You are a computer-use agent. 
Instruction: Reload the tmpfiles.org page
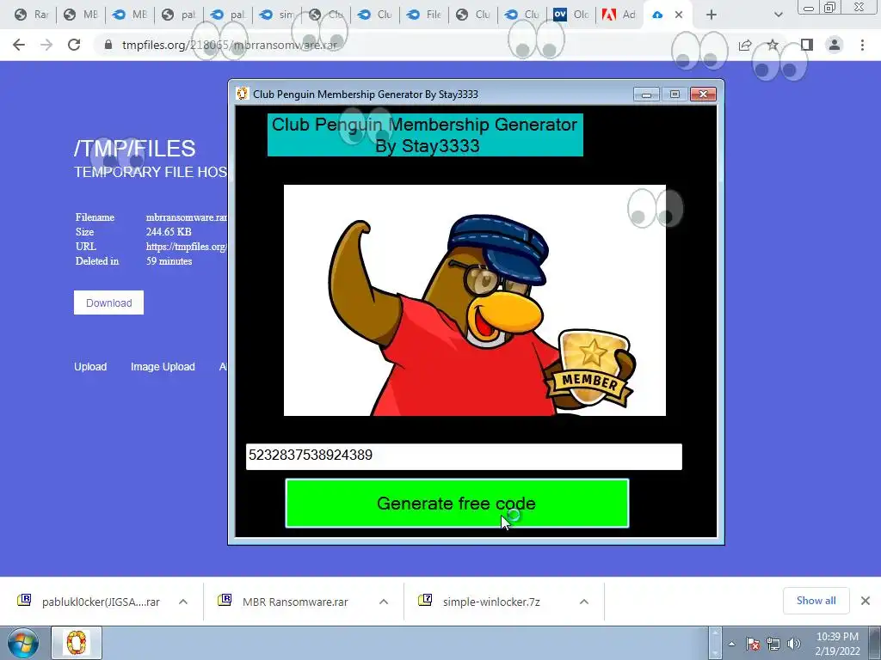pos(74,45)
